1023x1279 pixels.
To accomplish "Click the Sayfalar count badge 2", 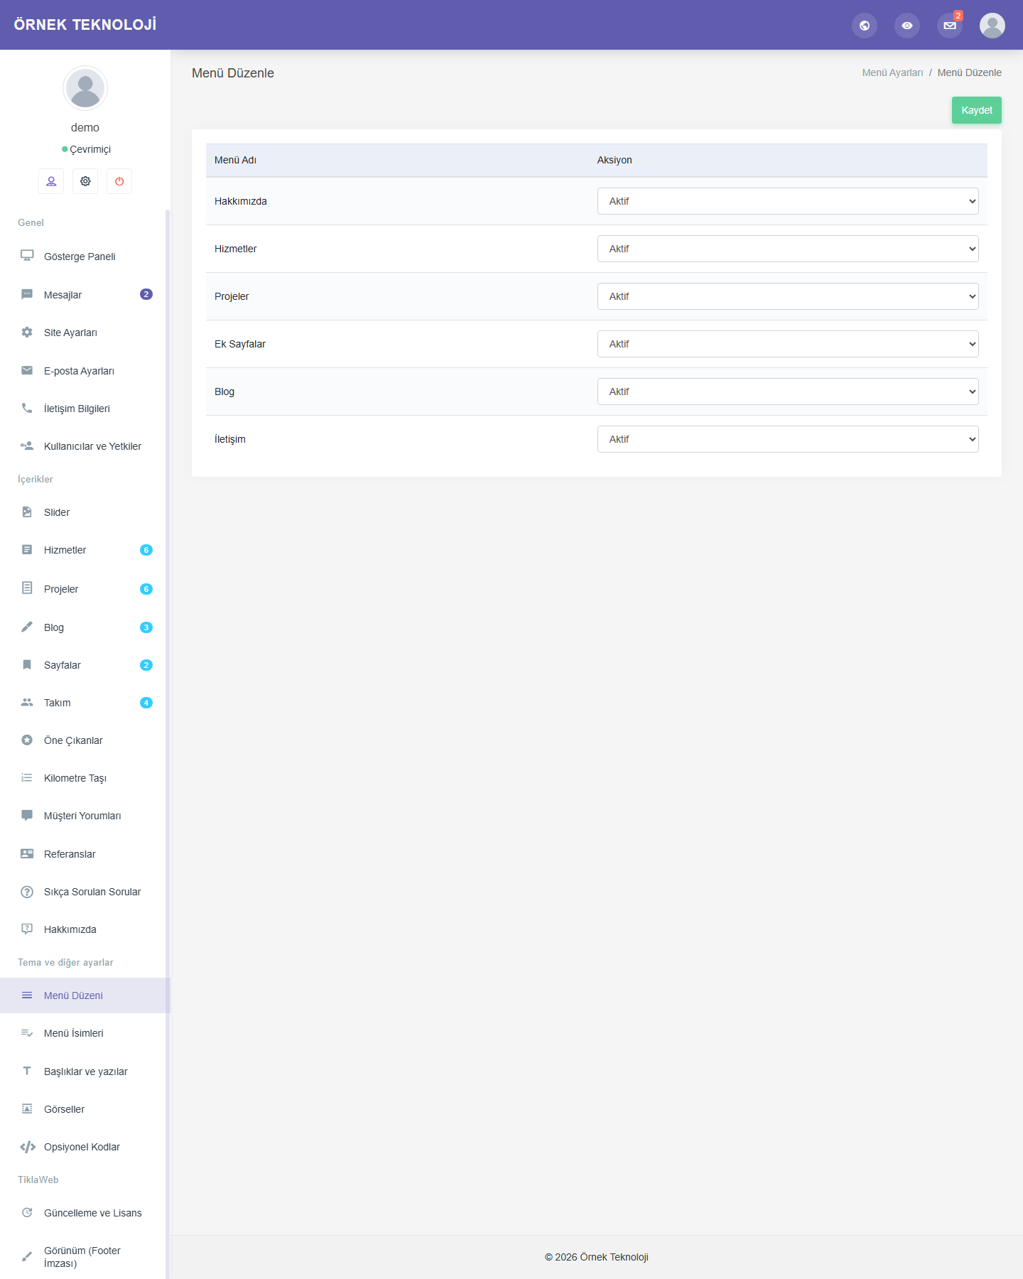I will [x=146, y=665].
